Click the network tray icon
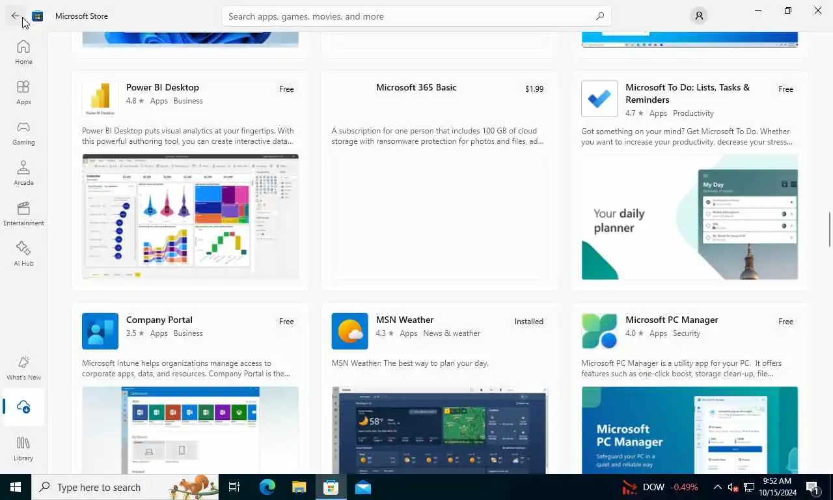Viewport: 833px width, 500px height. 749,487
